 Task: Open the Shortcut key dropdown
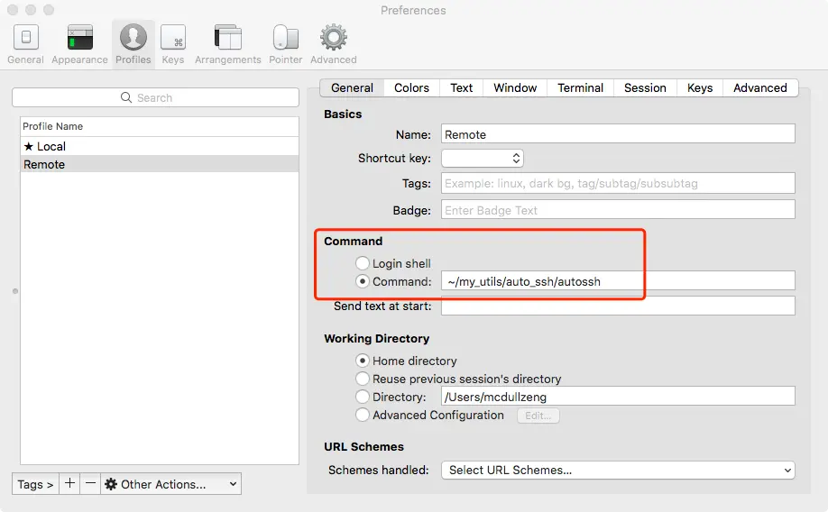tap(483, 159)
